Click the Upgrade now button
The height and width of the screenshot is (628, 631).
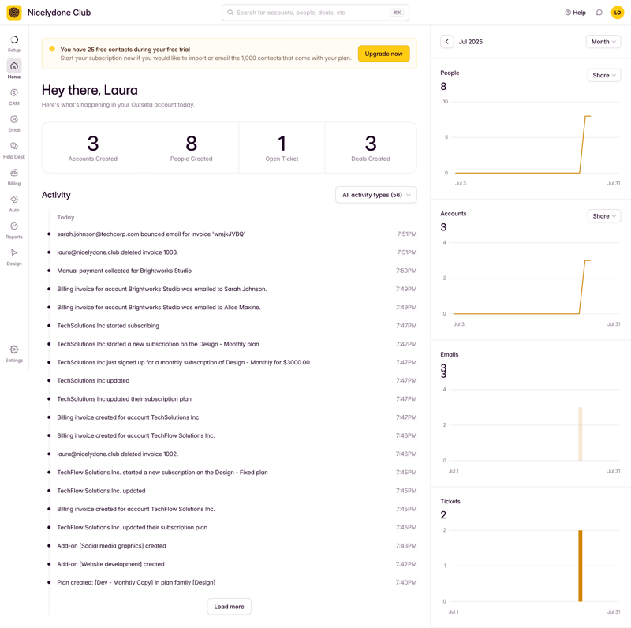point(383,54)
